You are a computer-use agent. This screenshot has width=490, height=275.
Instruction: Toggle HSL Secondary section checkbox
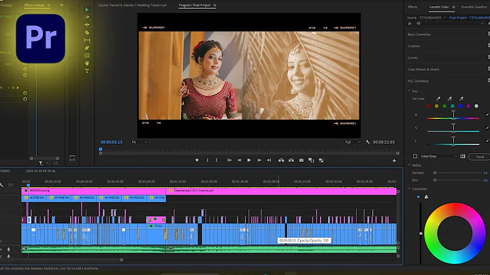click(489, 80)
